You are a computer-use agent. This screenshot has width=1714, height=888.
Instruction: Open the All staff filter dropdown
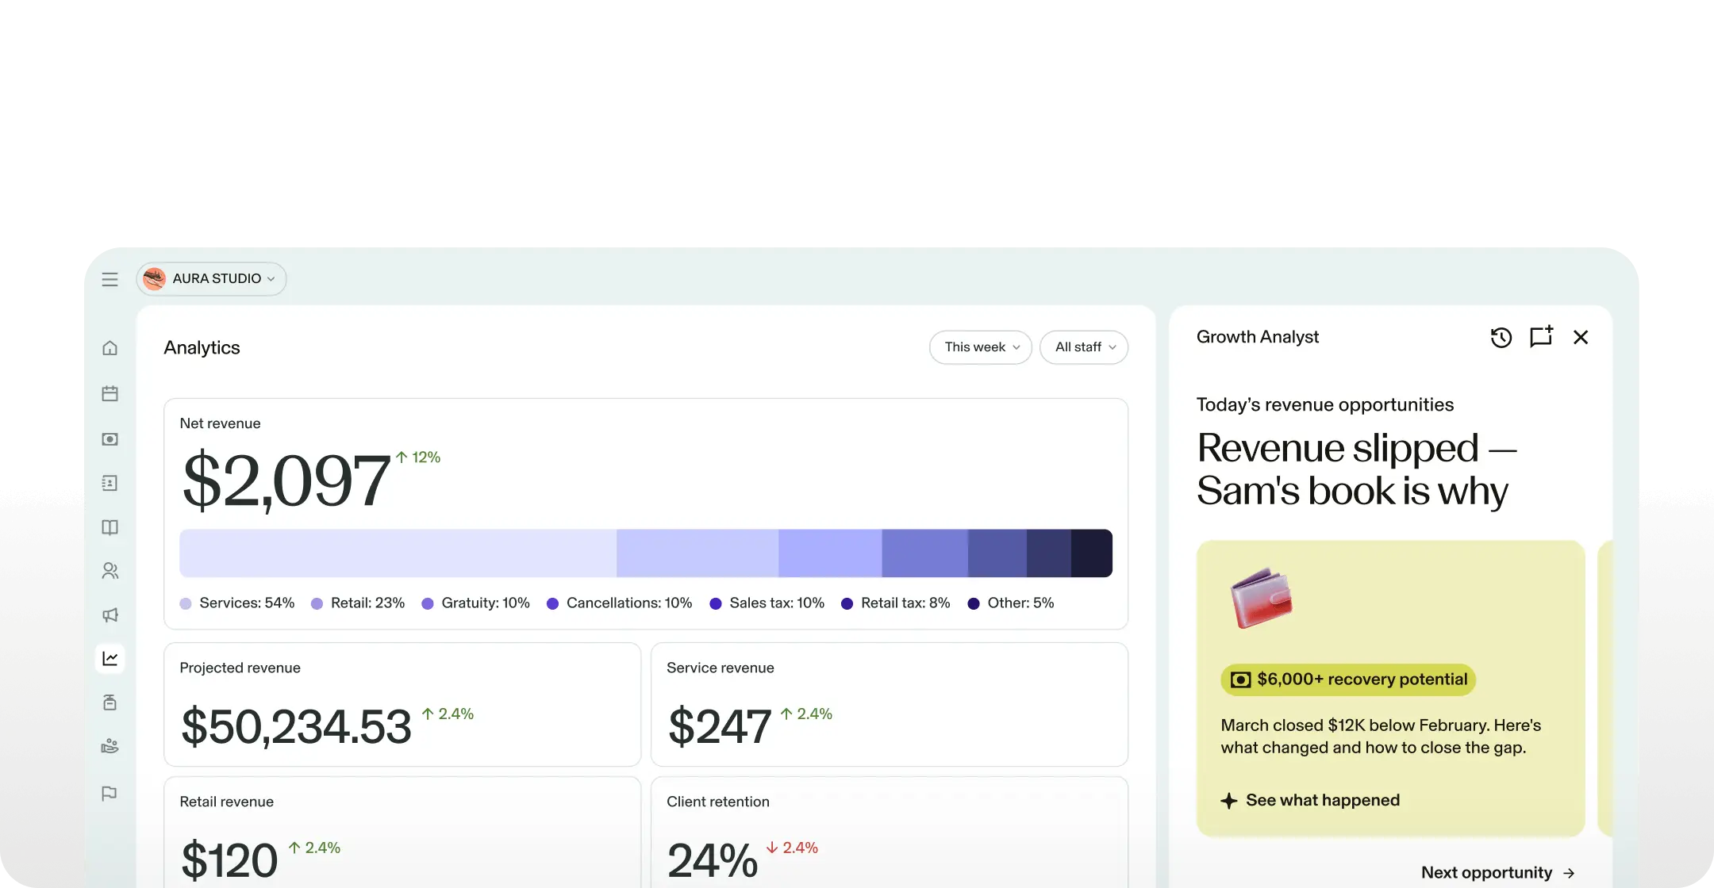click(x=1083, y=347)
